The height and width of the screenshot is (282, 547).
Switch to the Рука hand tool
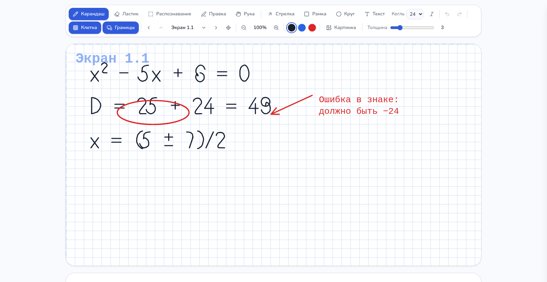point(245,14)
